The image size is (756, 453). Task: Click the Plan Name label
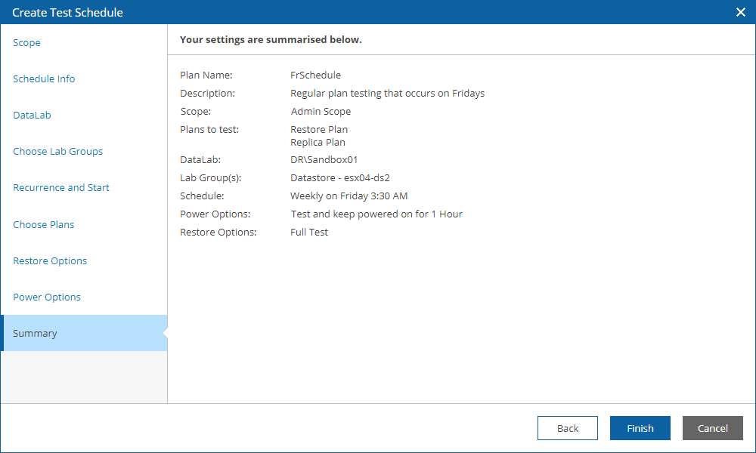[206, 75]
